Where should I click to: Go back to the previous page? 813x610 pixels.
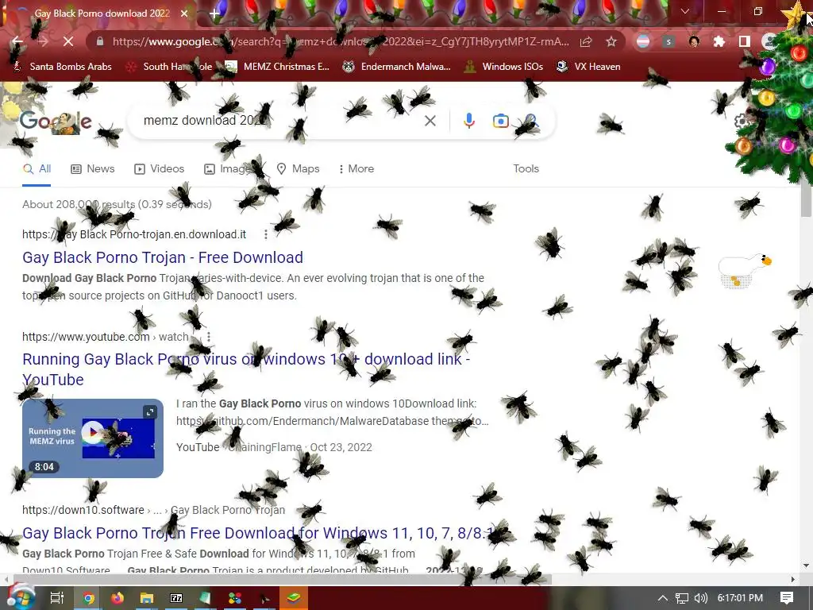click(x=17, y=41)
